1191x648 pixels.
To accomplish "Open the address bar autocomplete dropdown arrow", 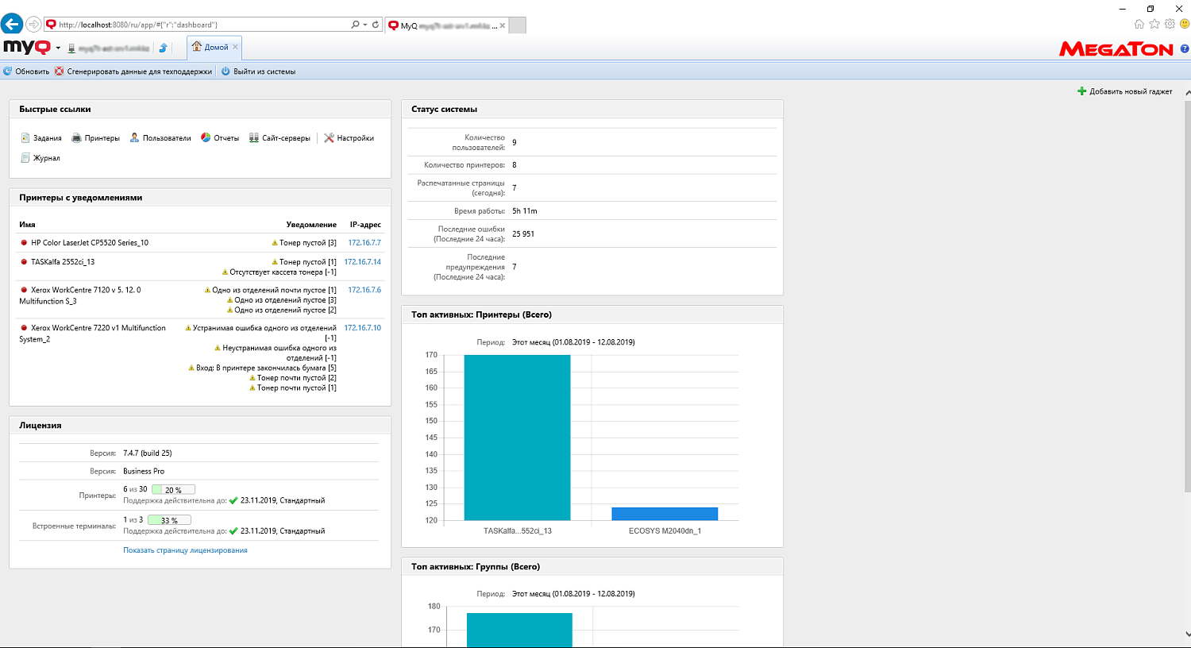I will click(365, 25).
